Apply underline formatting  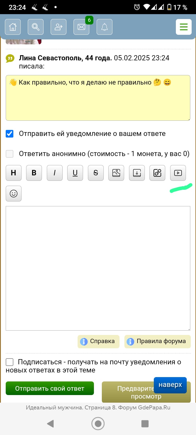pos(75,173)
